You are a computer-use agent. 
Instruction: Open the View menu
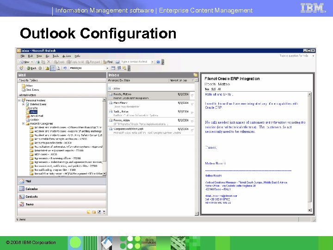pyautogui.click(x=39, y=56)
